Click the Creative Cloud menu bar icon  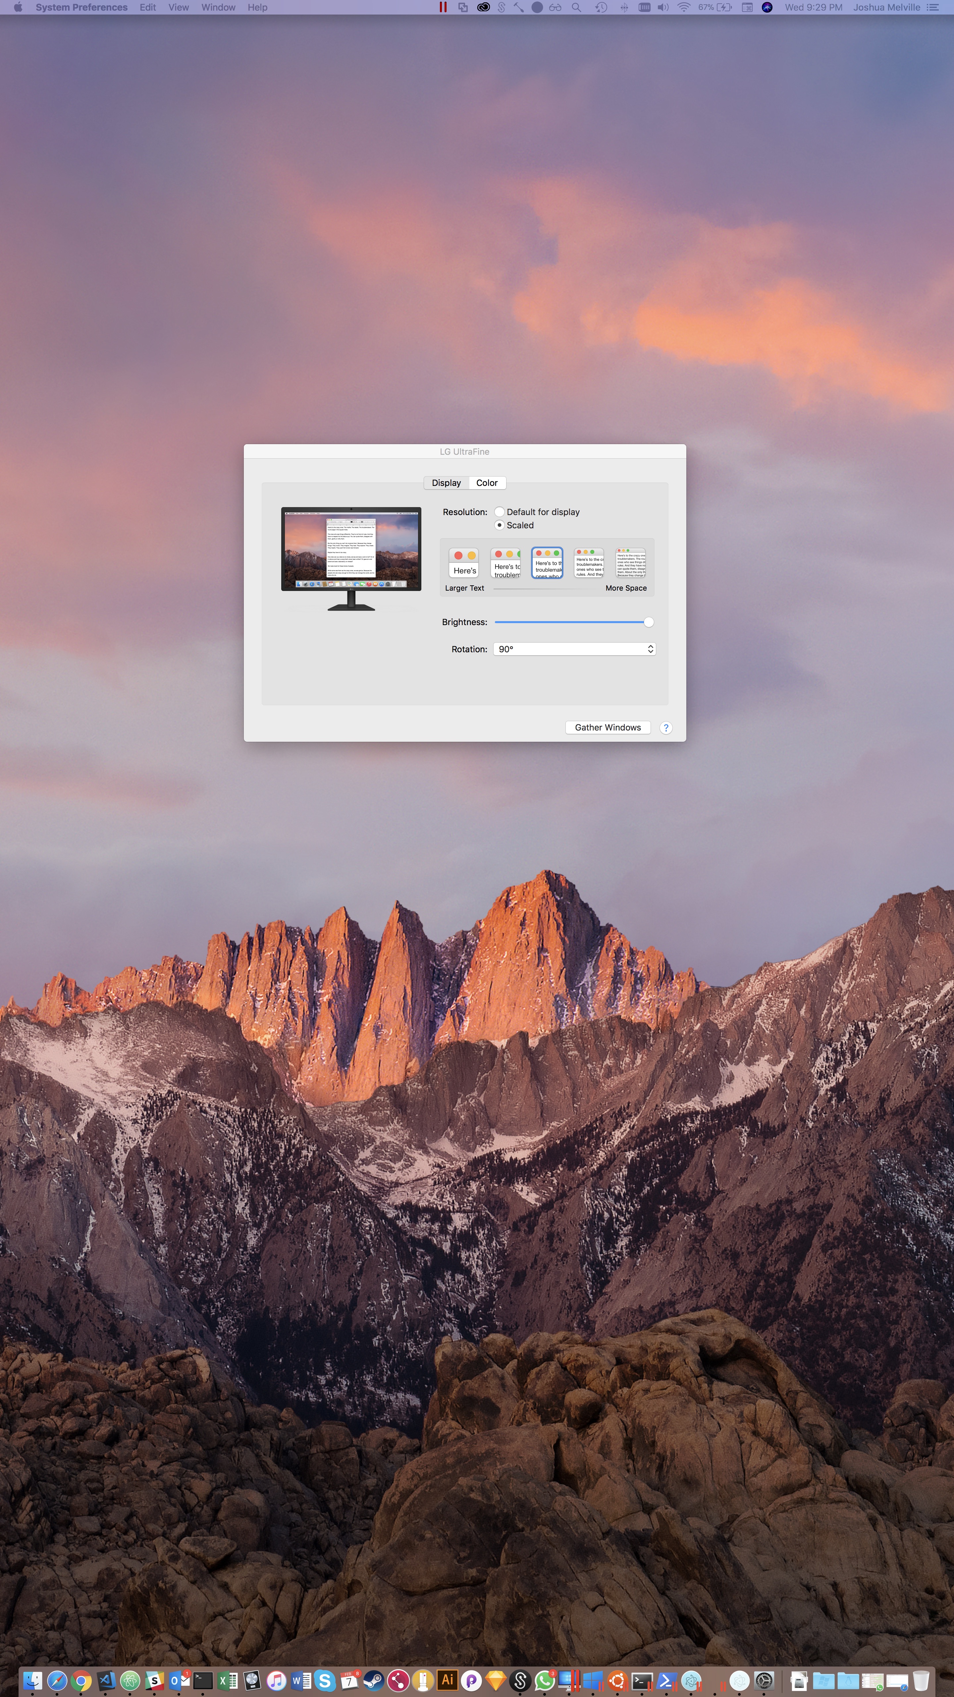[483, 7]
